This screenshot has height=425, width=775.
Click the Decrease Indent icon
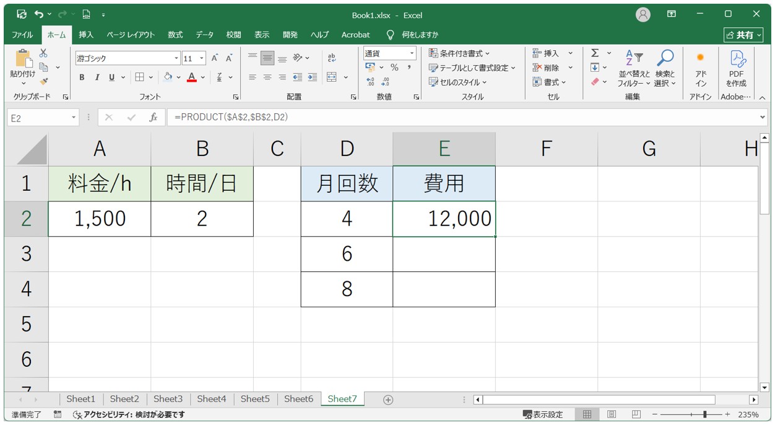298,77
